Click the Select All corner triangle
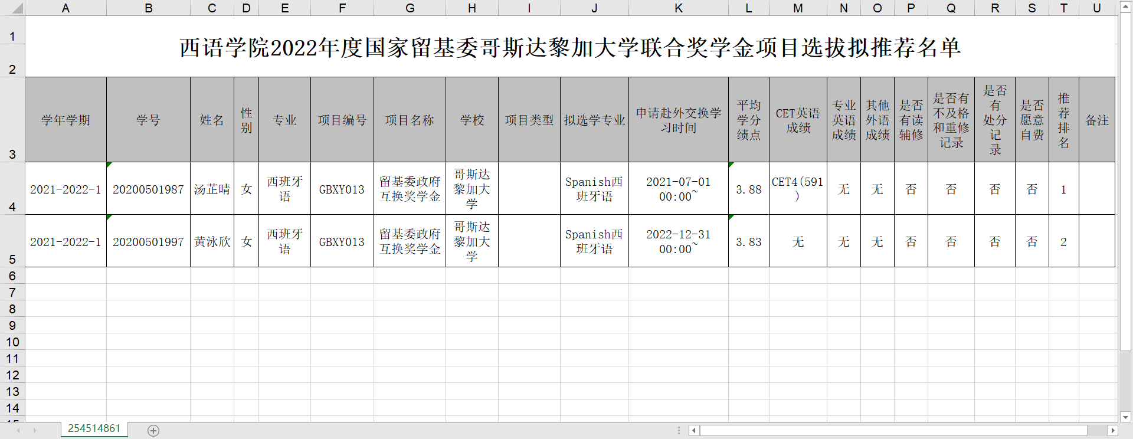The width and height of the screenshot is (1133, 439). [x=17, y=8]
